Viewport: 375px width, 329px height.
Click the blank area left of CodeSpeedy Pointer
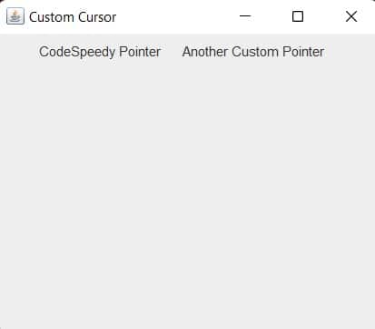pos(19,52)
